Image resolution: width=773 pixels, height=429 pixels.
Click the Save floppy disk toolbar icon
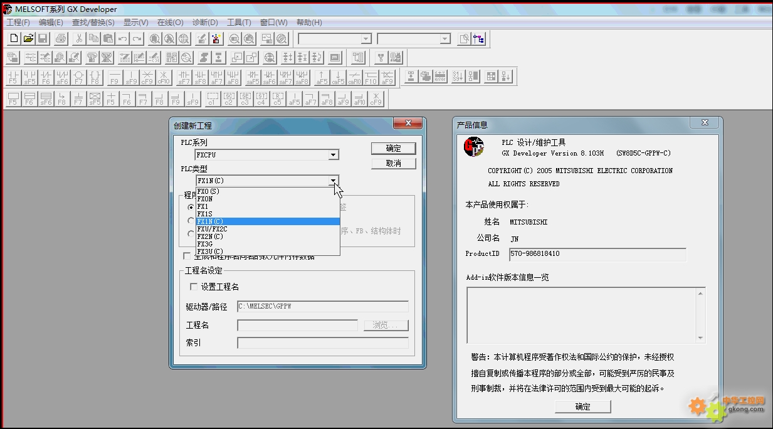pyautogui.click(x=43, y=39)
